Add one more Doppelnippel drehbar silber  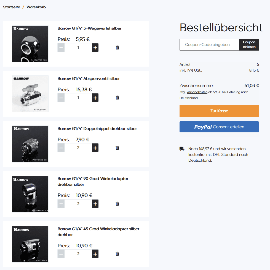(x=95, y=148)
